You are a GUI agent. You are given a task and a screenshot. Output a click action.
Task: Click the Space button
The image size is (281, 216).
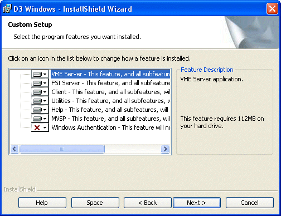coord(95,203)
